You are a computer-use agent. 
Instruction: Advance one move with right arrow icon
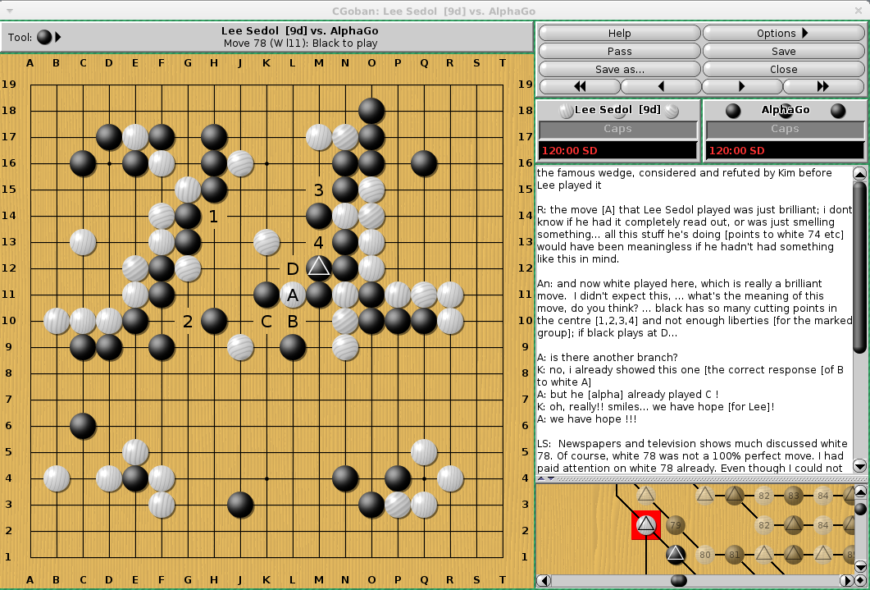(742, 85)
